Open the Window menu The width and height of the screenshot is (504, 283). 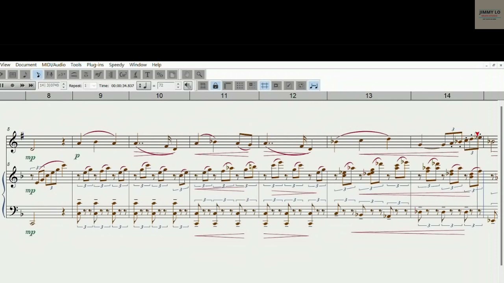tap(138, 65)
